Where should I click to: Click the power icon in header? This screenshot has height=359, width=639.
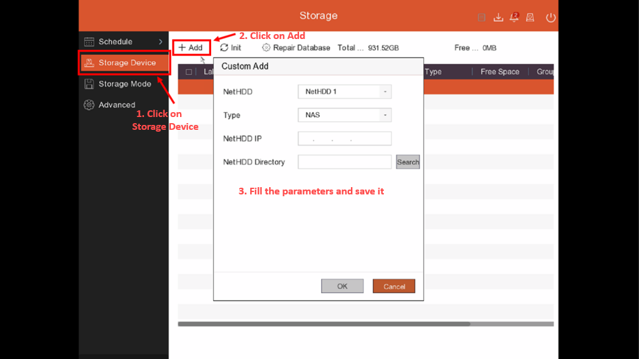pyautogui.click(x=551, y=18)
